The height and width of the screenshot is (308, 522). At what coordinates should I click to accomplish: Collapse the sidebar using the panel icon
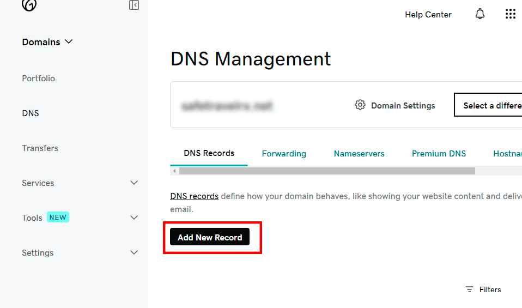pos(134,5)
